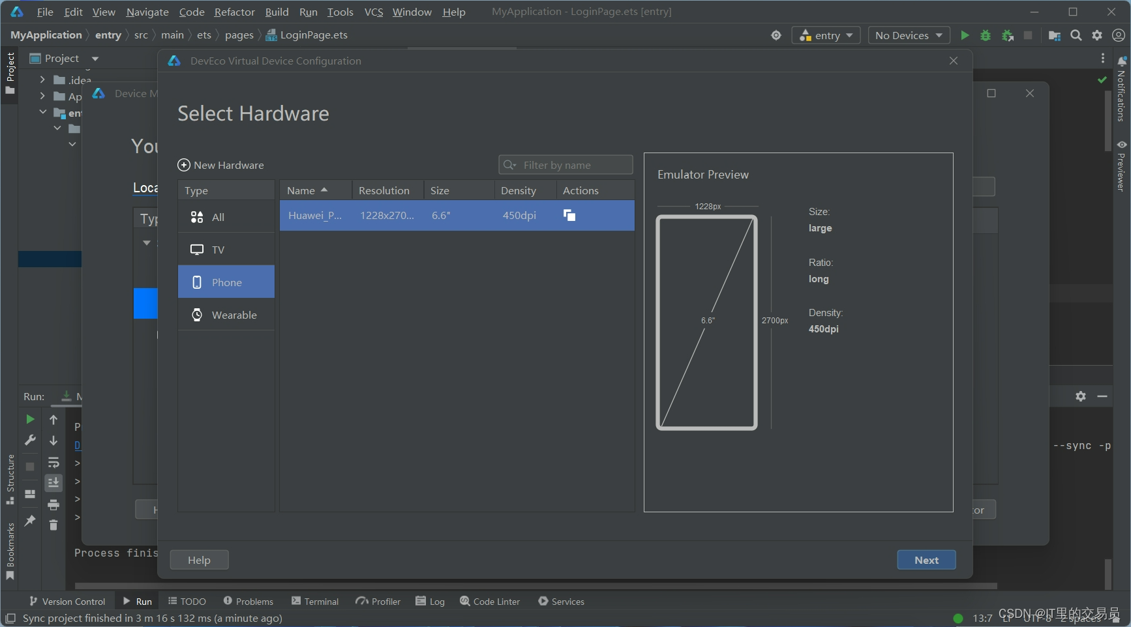Open the Problems tool window tab
This screenshot has width=1131, height=627.
coord(248,601)
